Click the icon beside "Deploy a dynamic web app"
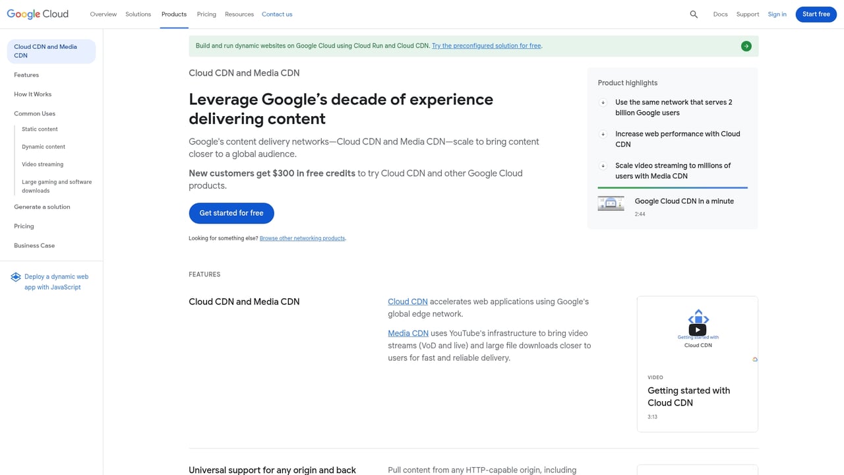This screenshot has height=475, width=844. tap(15, 276)
